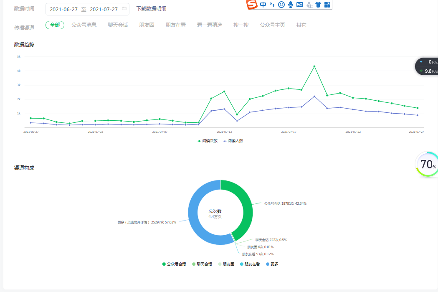Click the Sogou user account icon

pyautogui.click(x=309, y=5)
